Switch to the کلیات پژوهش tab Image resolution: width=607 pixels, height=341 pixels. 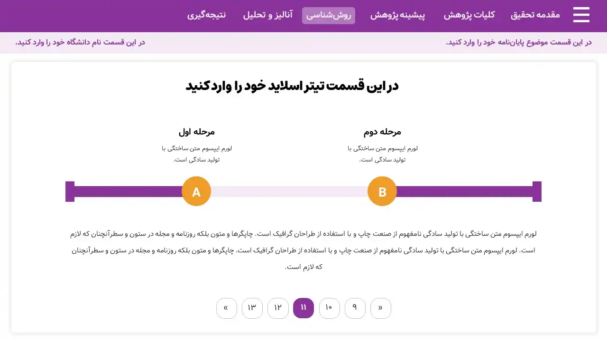(x=469, y=15)
